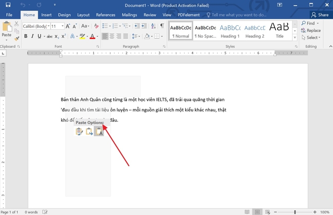Expand the bullets list dropdown arrow
Screen dimensions: 333x215
coord(110,26)
